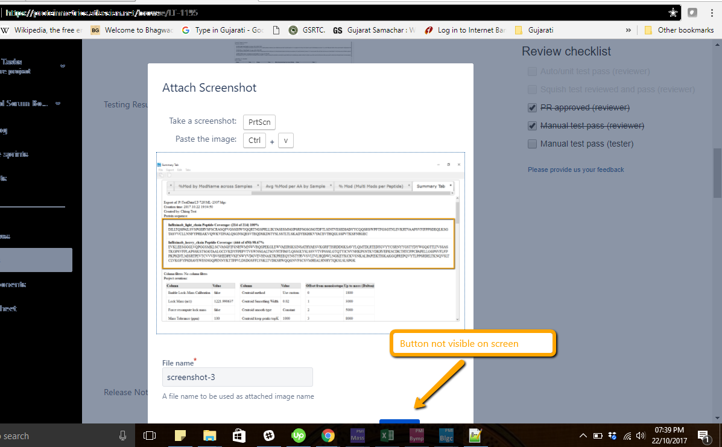Open PMI Blgc app from the taskbar
The width and height of the screenshot is (722, 447).
tap(446, 436)
